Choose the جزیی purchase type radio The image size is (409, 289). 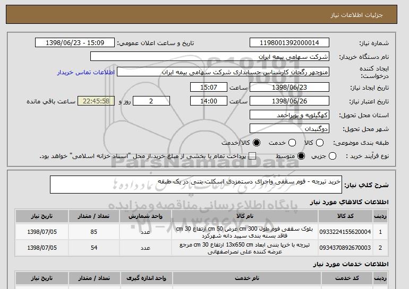[x=333, y=156]
